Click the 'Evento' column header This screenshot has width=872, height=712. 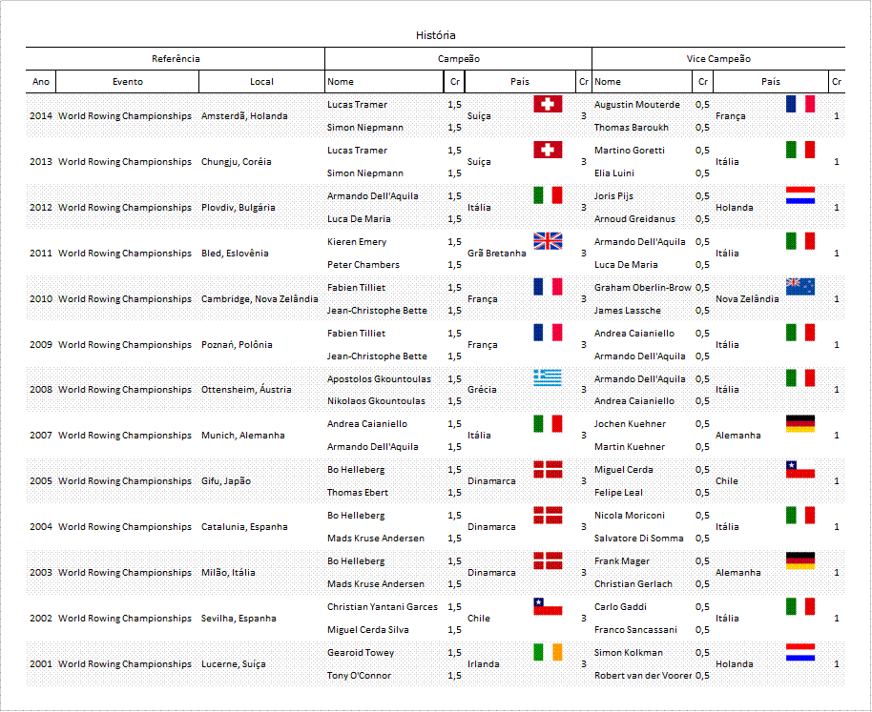pyautogui.click(x=127, y=82)
